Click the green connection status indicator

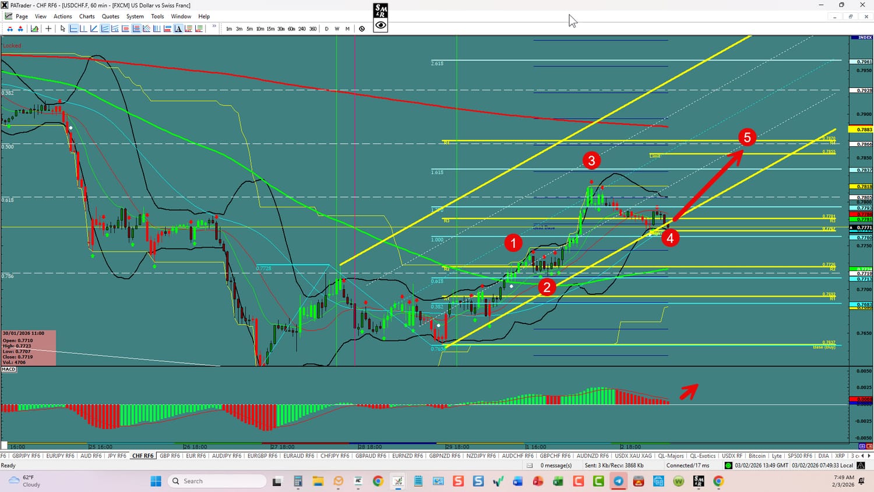(728, 466)
